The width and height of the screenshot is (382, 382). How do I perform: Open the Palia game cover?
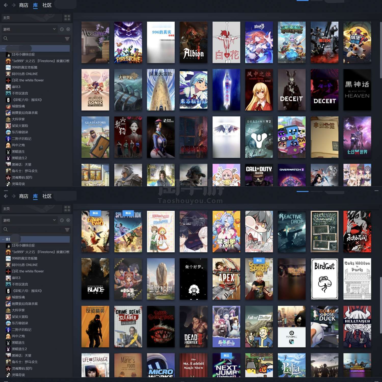tap(292, 365)
